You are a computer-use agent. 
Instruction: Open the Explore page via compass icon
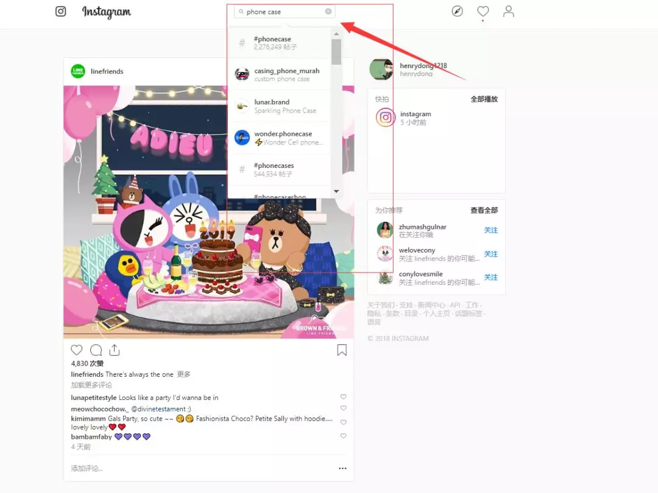point(457,11)
